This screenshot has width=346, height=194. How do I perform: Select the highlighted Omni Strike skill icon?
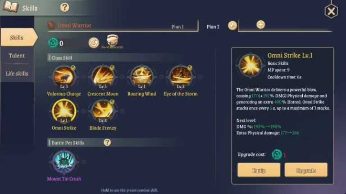[64, 111]
